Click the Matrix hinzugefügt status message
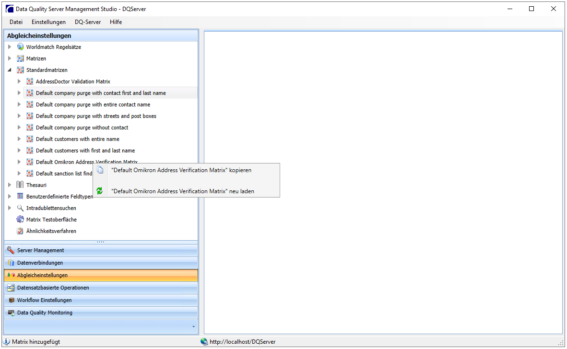The image size is (567, 349). tap(36, 342)
